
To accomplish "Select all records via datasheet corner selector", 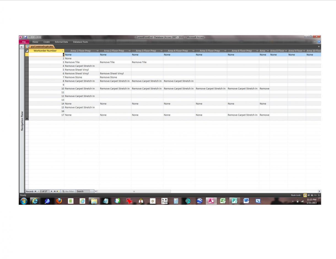I will pos(27,51).
